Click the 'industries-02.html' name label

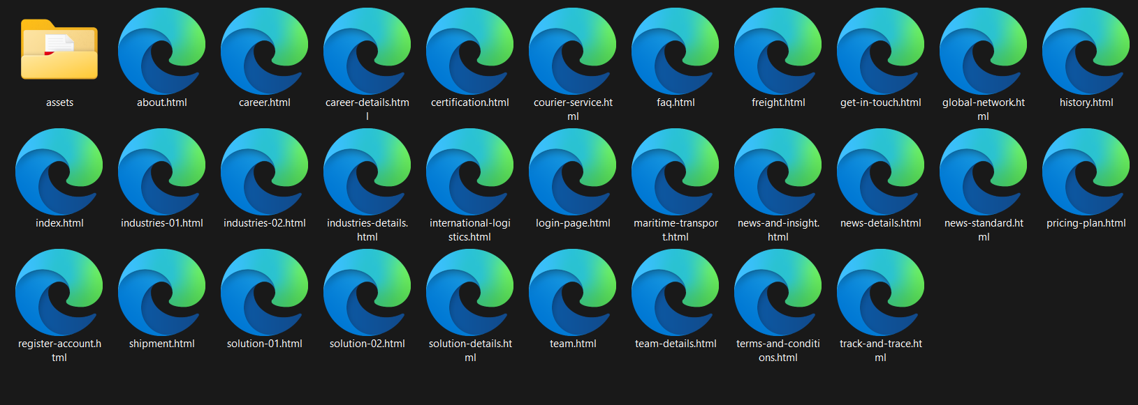click(x=265, y=223)
